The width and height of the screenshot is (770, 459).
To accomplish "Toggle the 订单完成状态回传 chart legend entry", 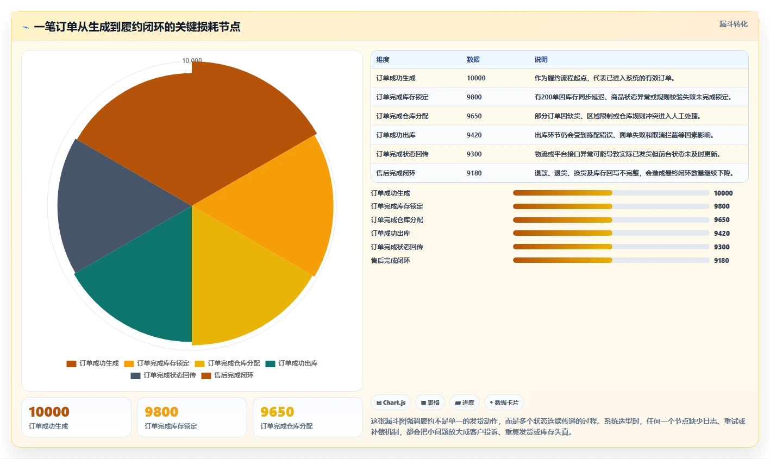I will [x=163, y=375].
